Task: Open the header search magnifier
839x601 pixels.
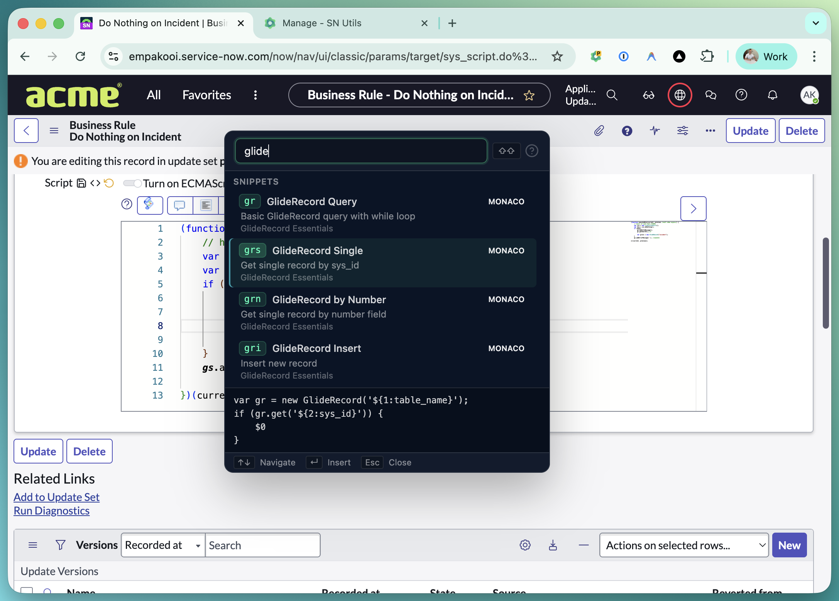Action: pos(612,95)
